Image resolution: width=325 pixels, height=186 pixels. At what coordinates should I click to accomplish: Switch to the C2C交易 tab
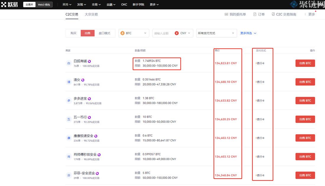(72, 14)
